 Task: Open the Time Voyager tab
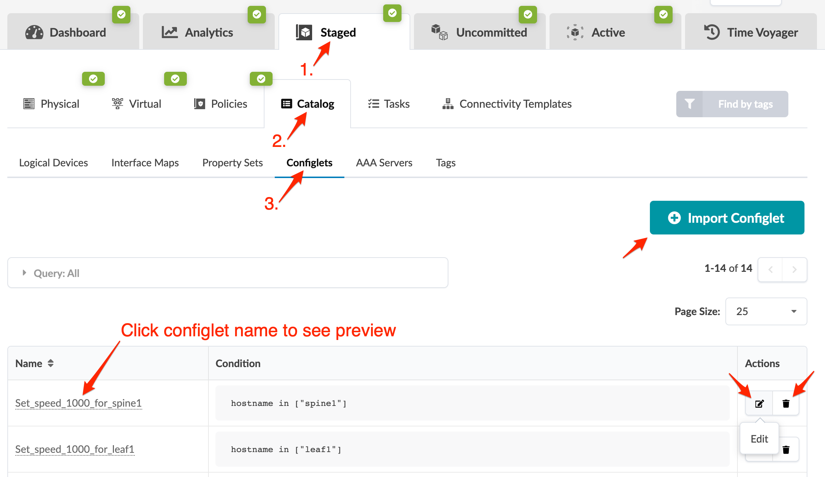click(751, 32)
